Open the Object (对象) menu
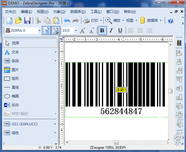 59,12
